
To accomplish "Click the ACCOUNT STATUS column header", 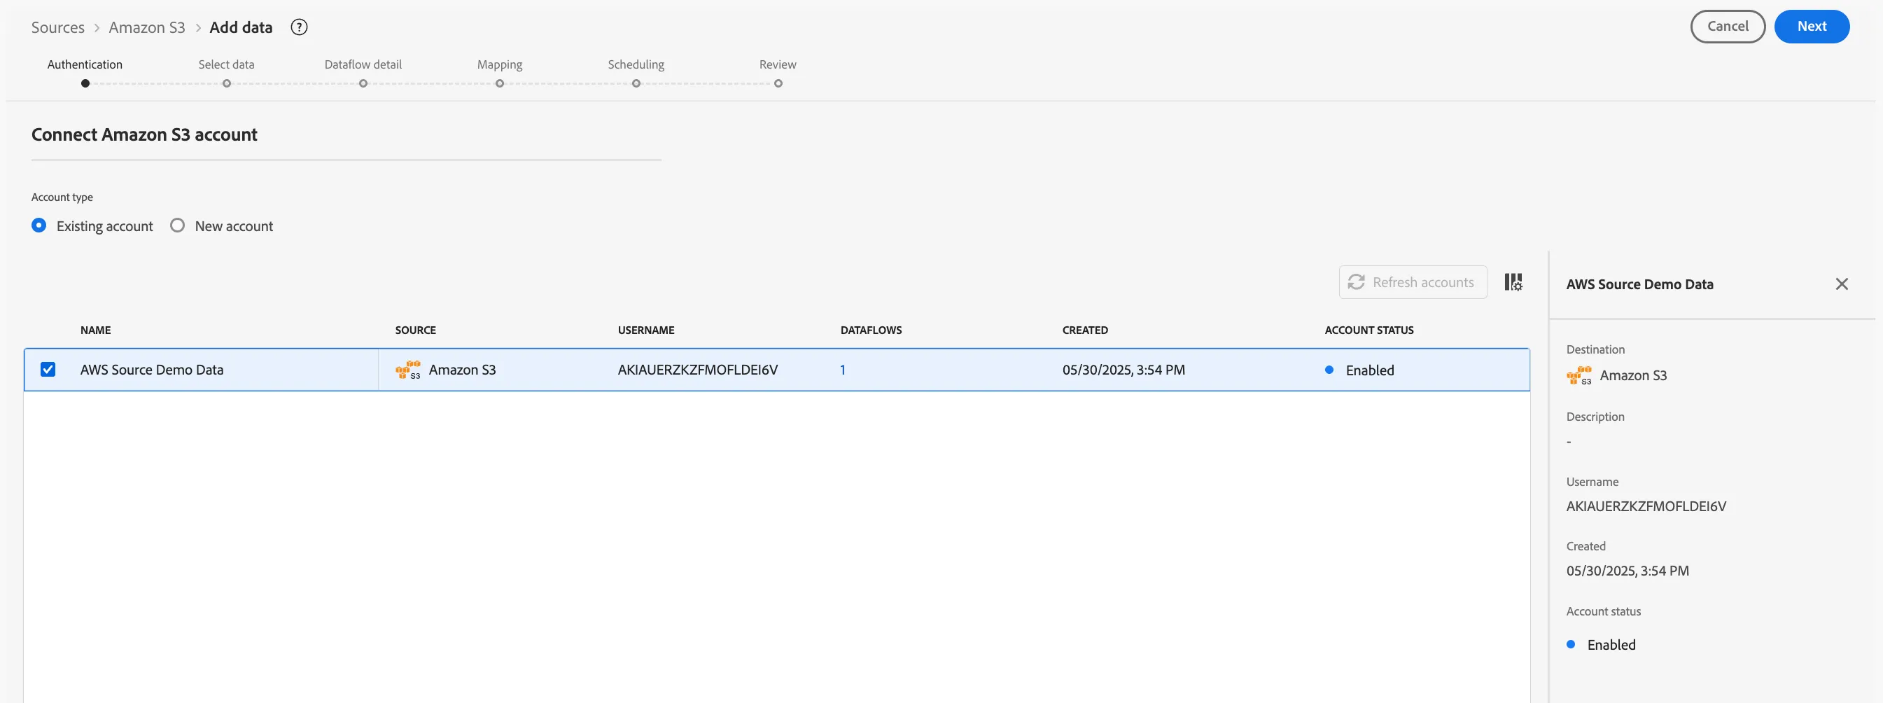I will pos(1369,330).
